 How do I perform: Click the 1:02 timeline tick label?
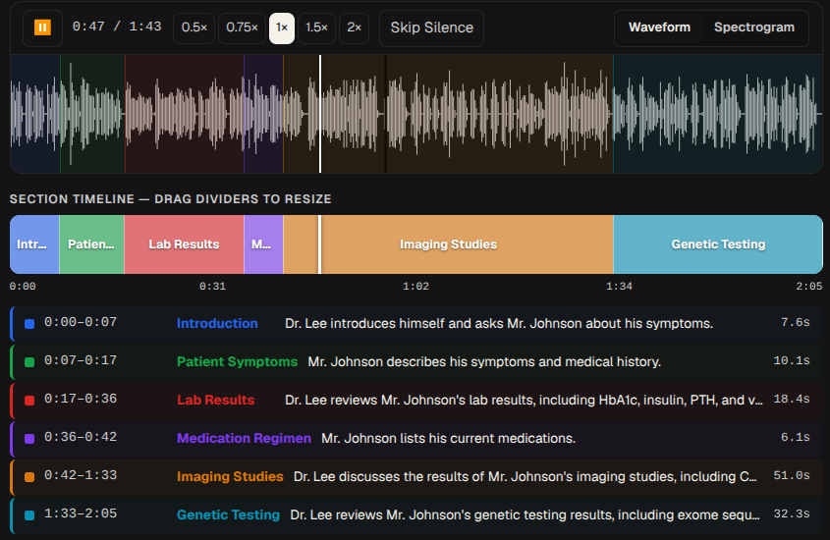pyautogui.click(x=415, y=286)
